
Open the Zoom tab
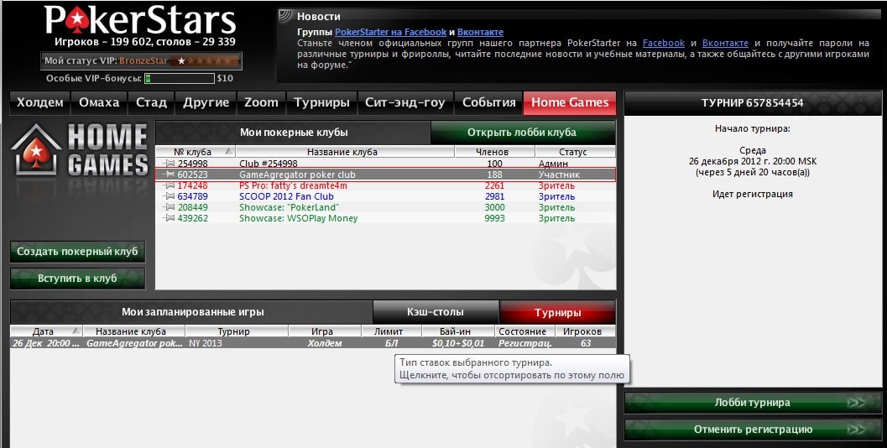coord(261,103)
